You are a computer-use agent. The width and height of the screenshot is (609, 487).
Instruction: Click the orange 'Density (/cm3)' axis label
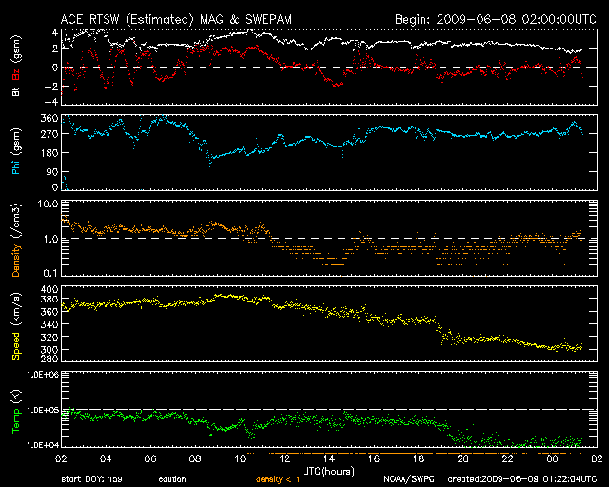click(16, 240)
